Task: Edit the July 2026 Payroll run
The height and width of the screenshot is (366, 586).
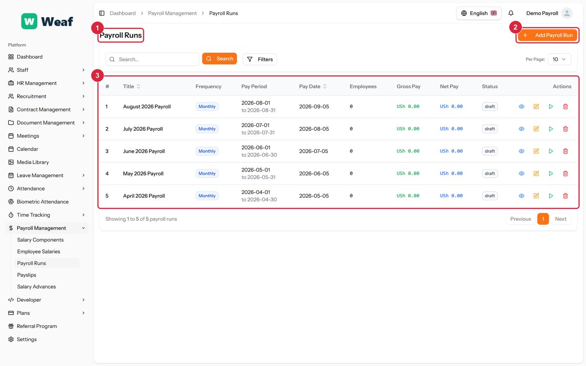Action: click(x=536, y=129)
